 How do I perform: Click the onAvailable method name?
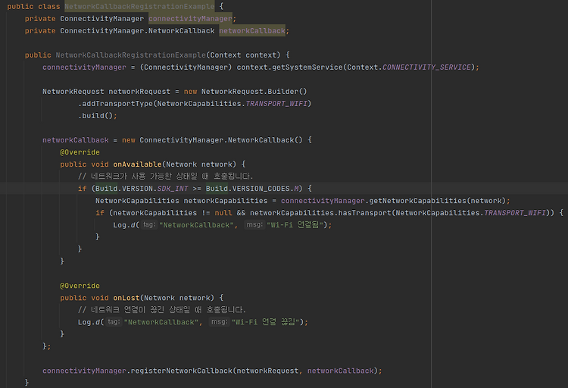pos(137,164)
